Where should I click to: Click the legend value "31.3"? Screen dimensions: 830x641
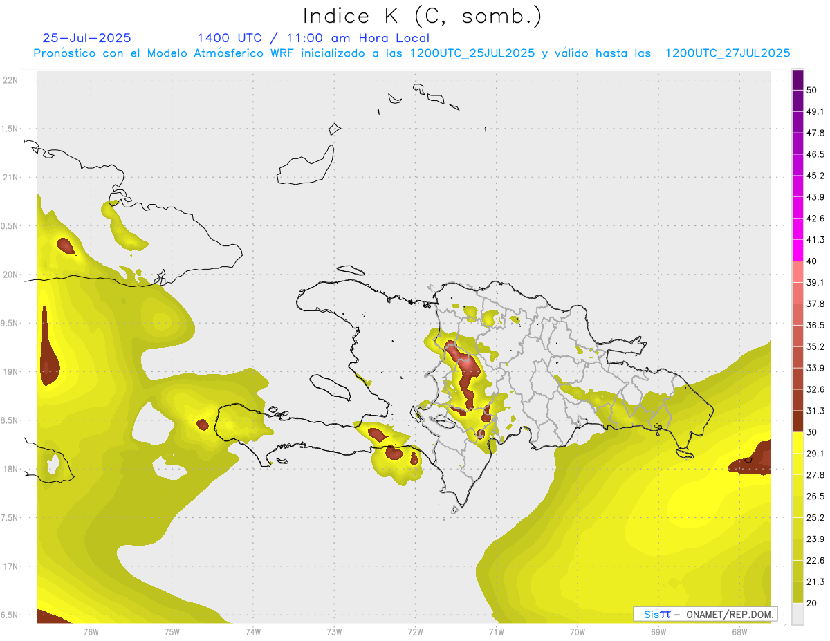tap(815, 411)
